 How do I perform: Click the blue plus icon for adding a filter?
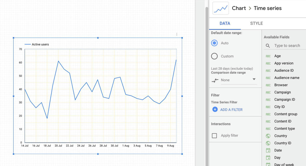pyautogui.click(x=215, y=109)
